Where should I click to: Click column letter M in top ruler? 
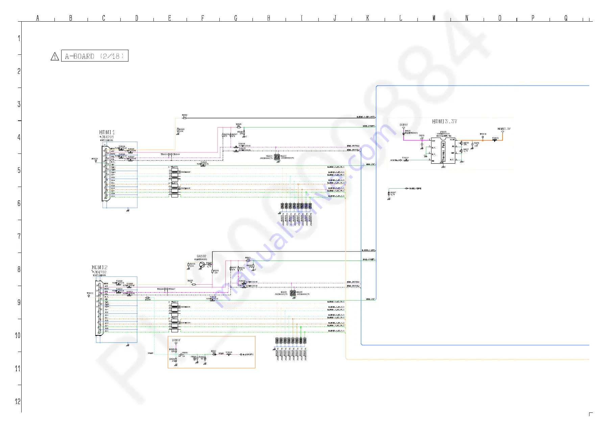[x=434, y=18]
